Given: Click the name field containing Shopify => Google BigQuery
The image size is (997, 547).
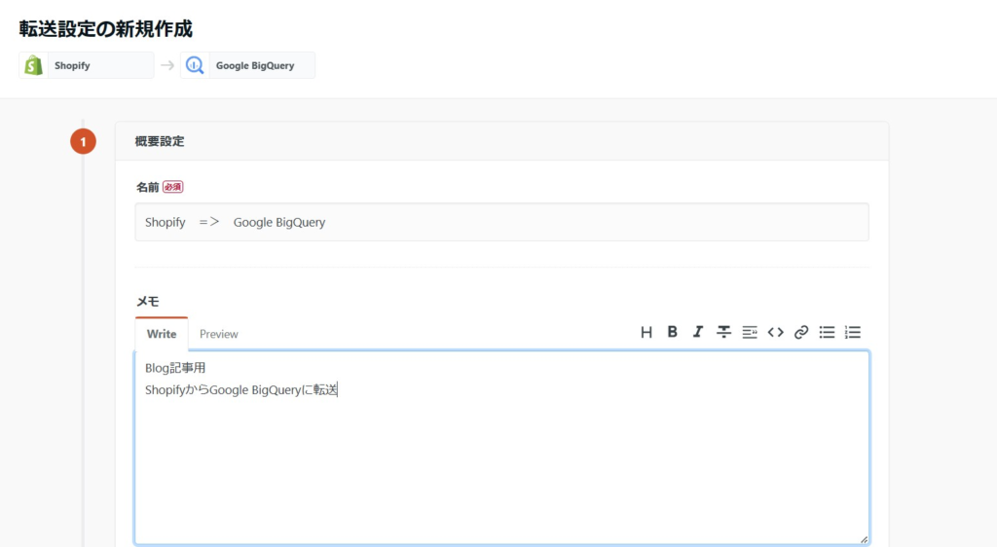Looking at the screenshot, I should pos(501,222).
